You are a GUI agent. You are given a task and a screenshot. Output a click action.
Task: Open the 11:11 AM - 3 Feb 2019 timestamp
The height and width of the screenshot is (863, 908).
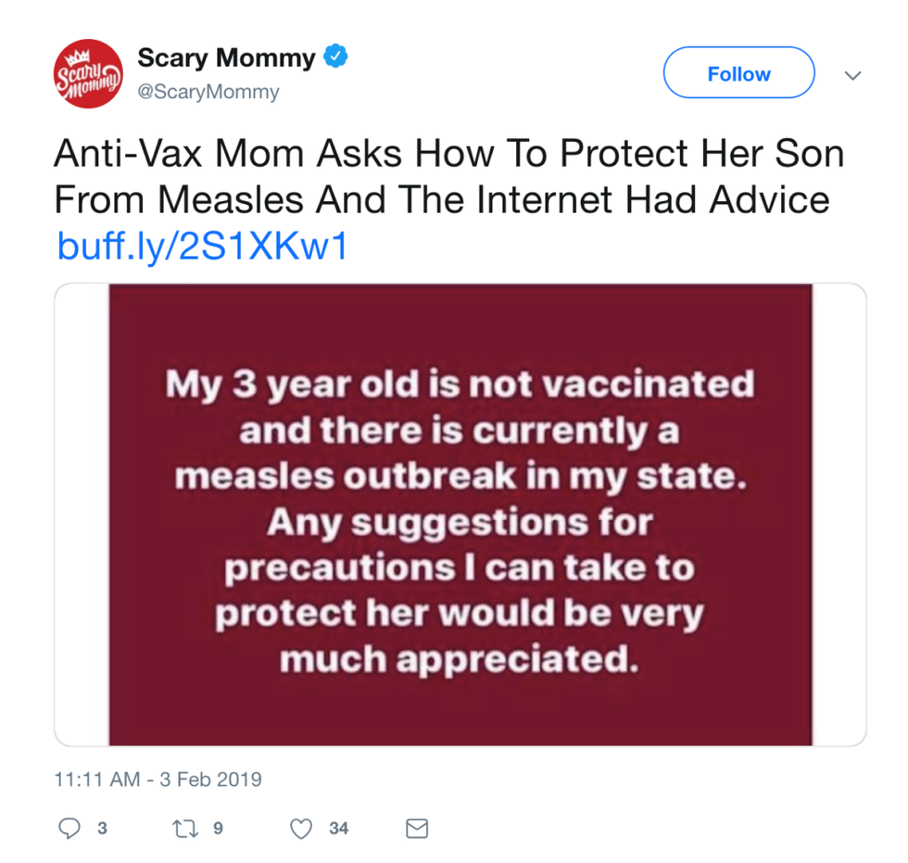pos(158,779)
